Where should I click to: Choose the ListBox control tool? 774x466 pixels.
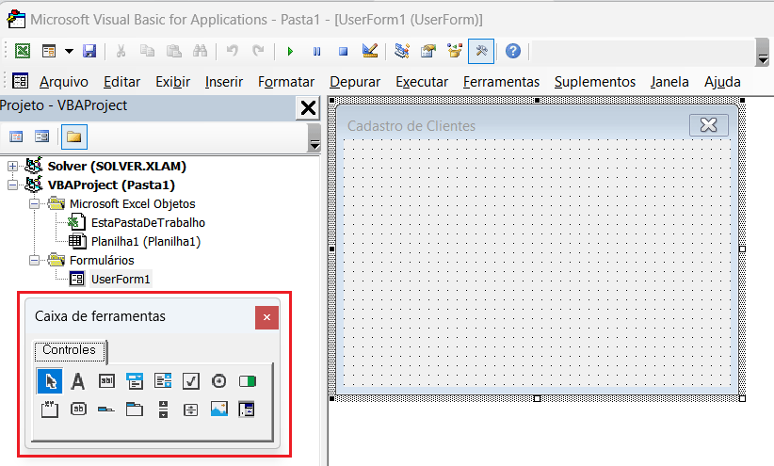point(163,381)
